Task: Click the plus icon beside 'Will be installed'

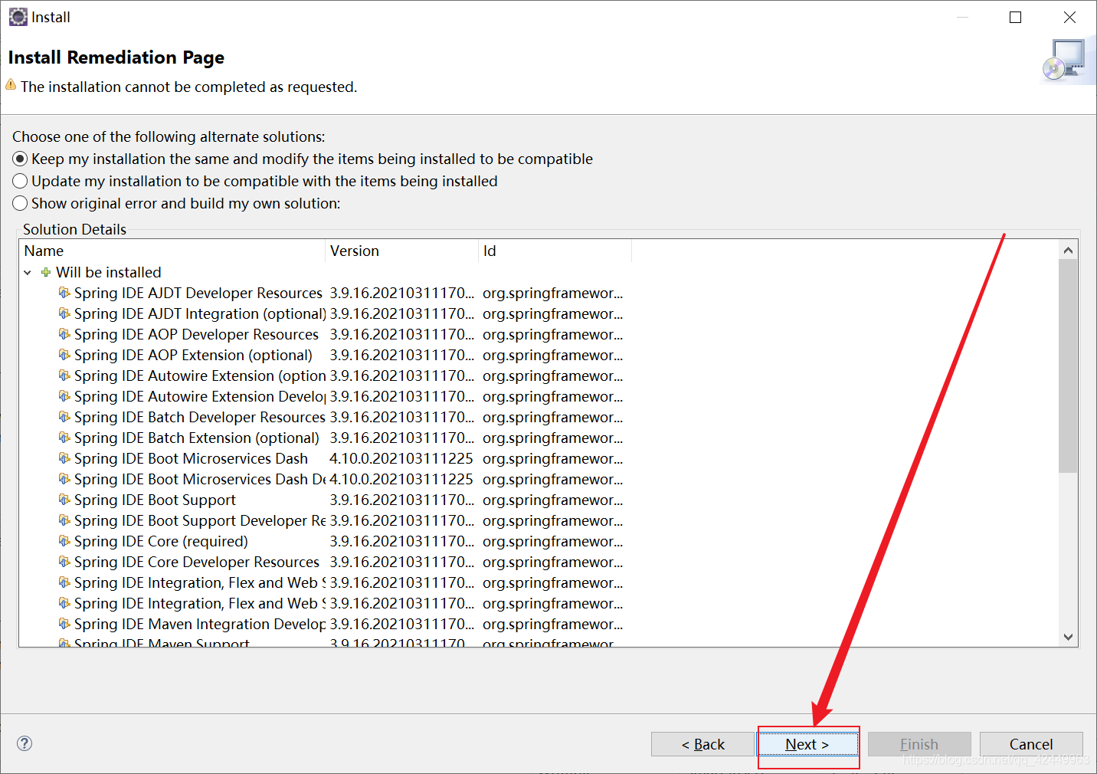Action: 46,272
